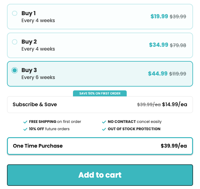
Task: Click the $14.99/ea subscription price
Action: coord(174,105)
